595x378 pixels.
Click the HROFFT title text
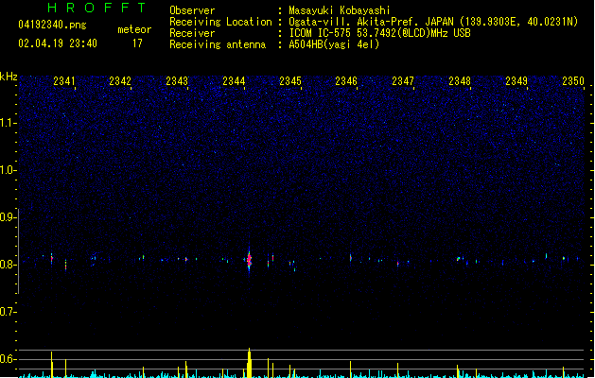click(96, 8)
